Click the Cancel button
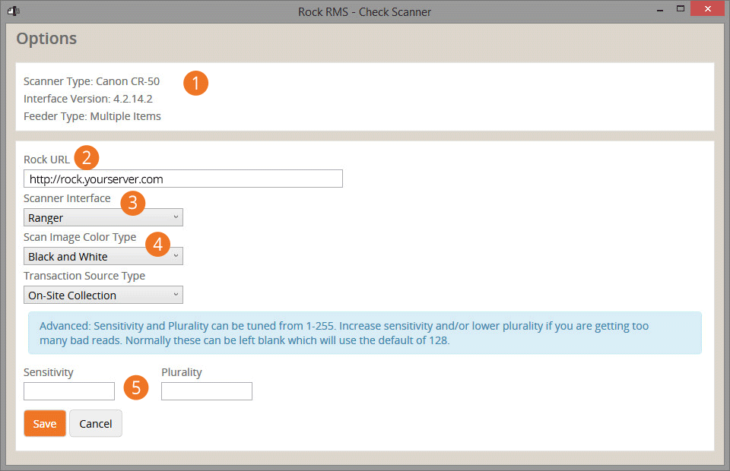This screenshot has height=471, width=730. 96,424
